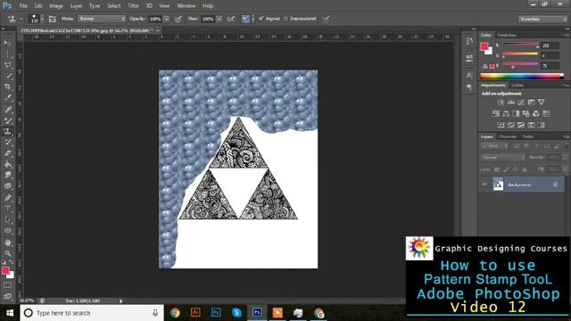Open Skype from the taskbar
This screenshot has width=571, height=321.
(236, 313)
